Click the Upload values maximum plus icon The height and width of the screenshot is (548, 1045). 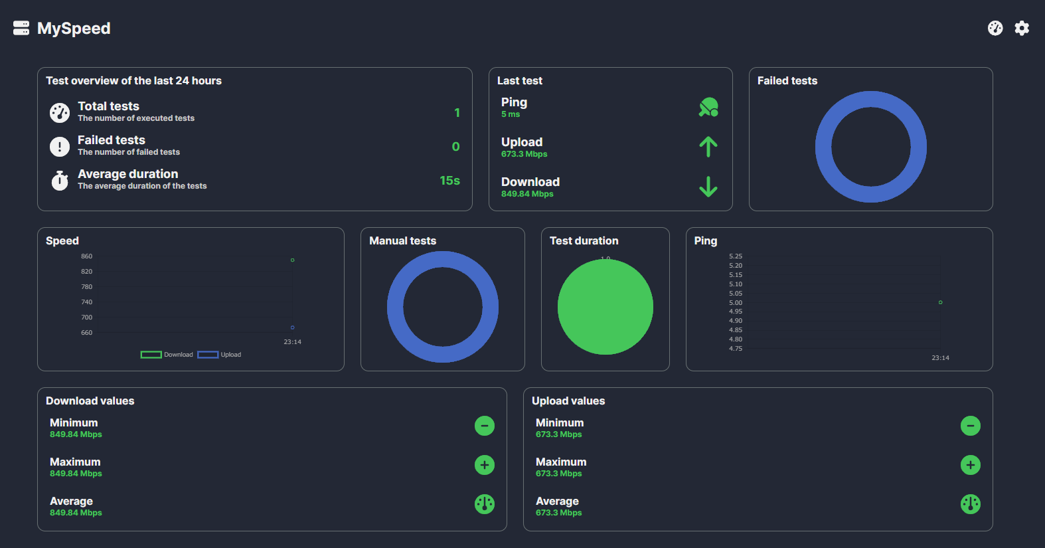click(x=971, y=465)
